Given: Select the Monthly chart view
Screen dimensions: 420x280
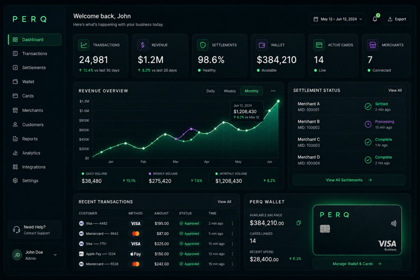Looking at the screenshot, I should [x=251, y=91].
